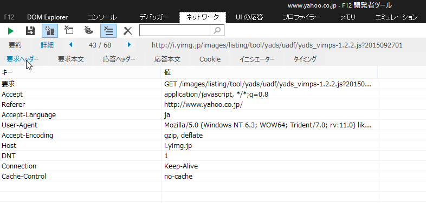
Task: Toggle clear entries on navigate icon
Action: coord(108,31)
